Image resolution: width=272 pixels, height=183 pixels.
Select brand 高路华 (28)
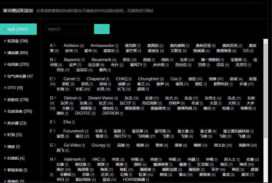pyautogui.click(x=248, y=145)
